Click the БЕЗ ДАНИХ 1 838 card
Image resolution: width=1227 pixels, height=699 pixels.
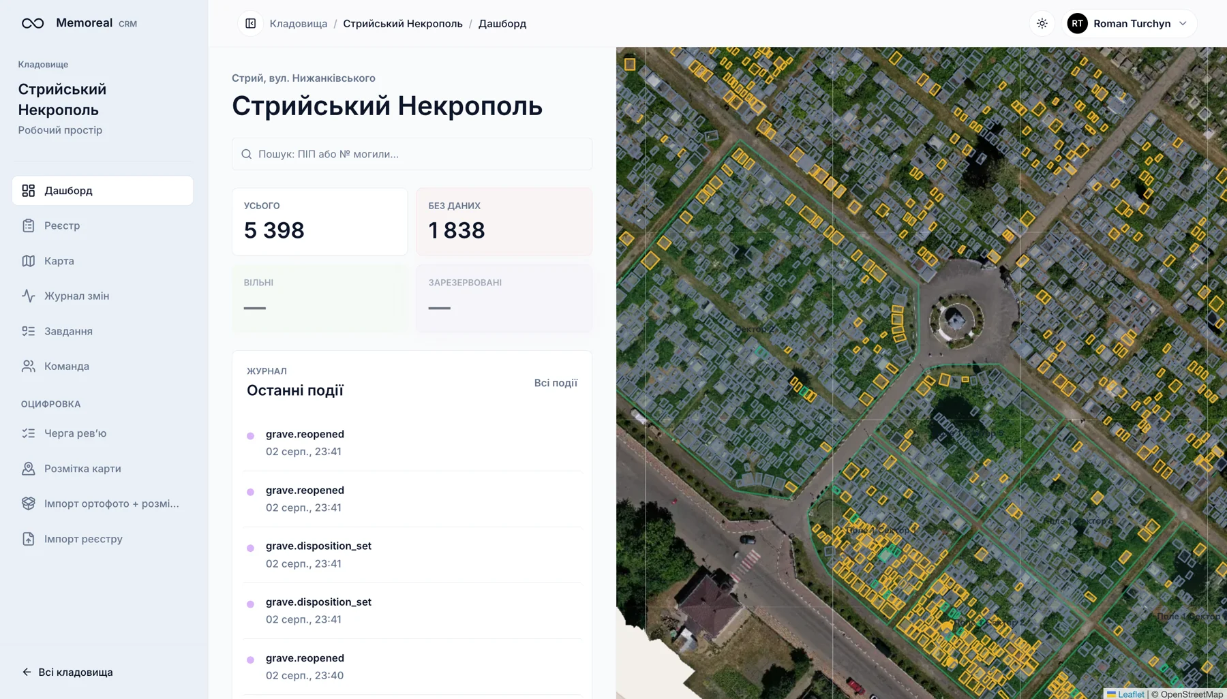(504, 222)
